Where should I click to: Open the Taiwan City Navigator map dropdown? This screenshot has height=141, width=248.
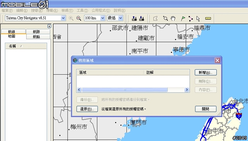click(63, 18)
